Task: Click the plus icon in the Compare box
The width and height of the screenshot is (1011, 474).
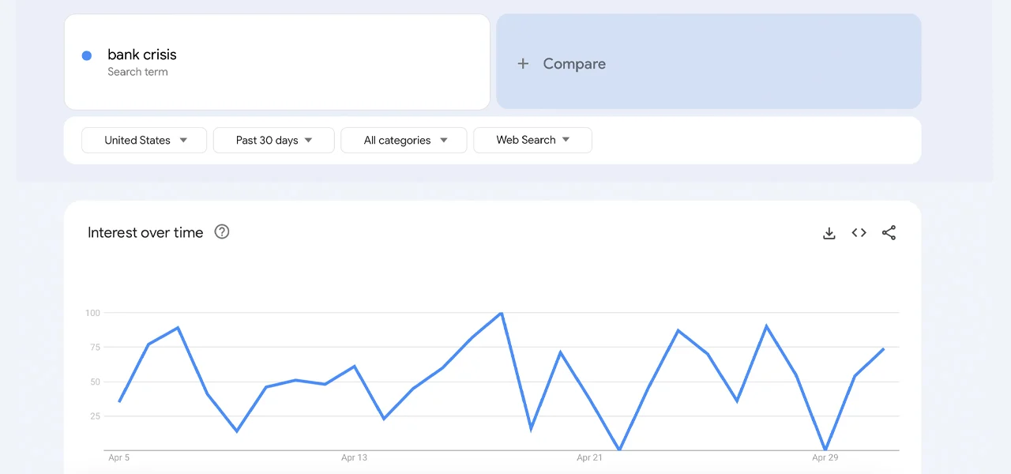Action: (x=523, y=64)
